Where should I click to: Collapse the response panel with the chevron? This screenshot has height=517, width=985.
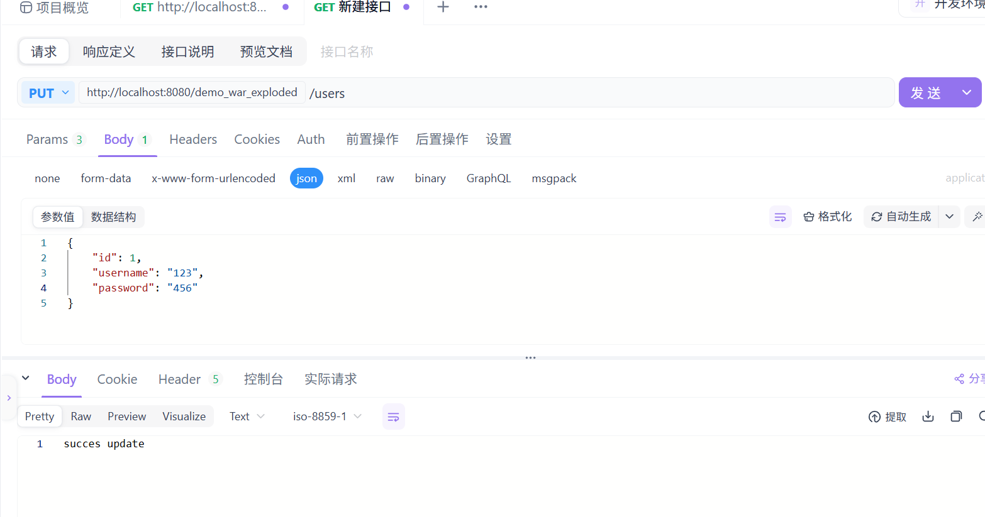(x=25, y=379)
